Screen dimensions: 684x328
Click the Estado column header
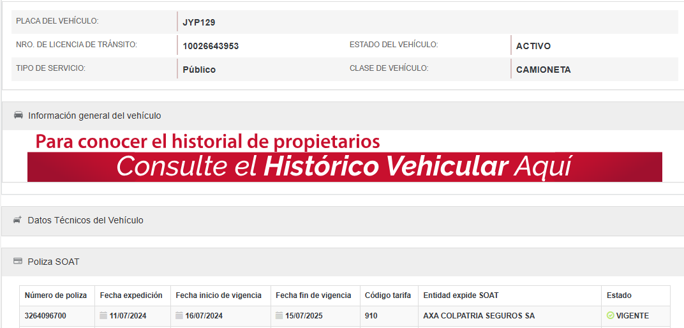click(619, 295)
